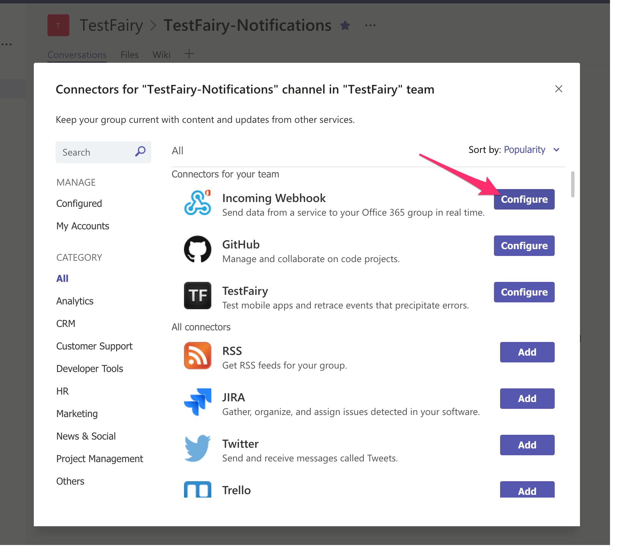This screenshot has width=624, height=559.
Task: Switch to the Files tab
Action: [129, 55]
